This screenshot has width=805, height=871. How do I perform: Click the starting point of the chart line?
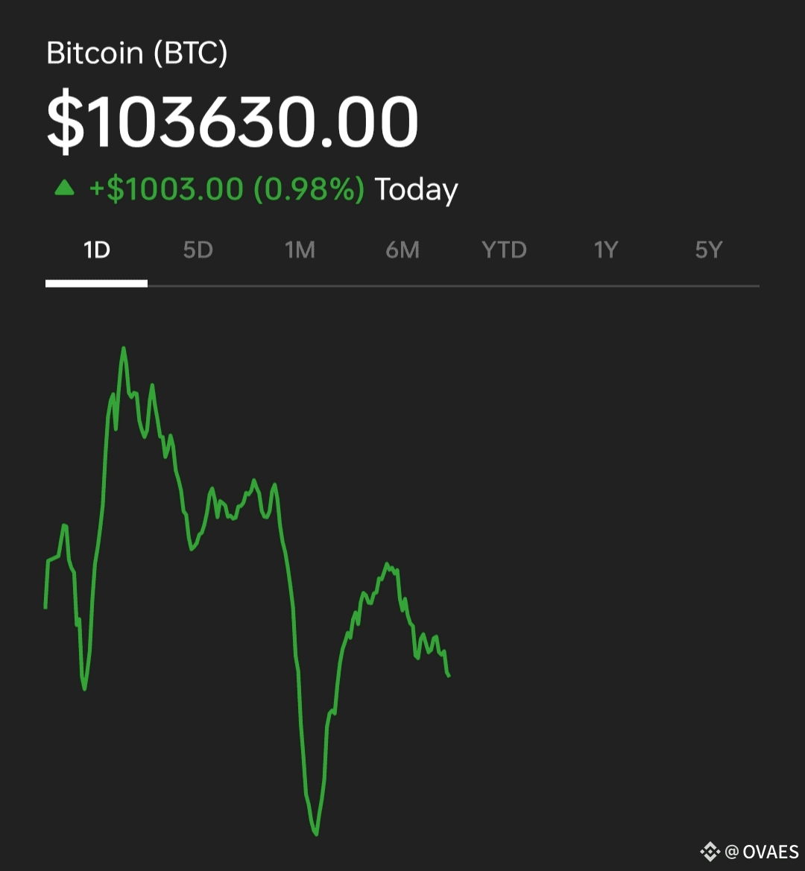pos(45,607)
